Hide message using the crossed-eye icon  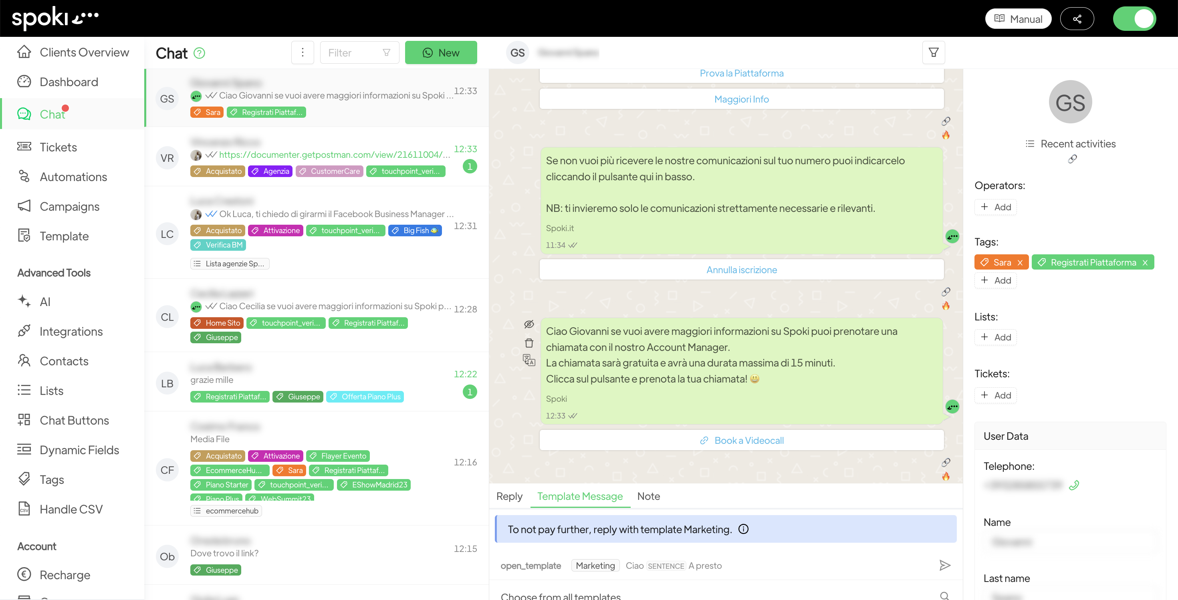coord(528,324)
